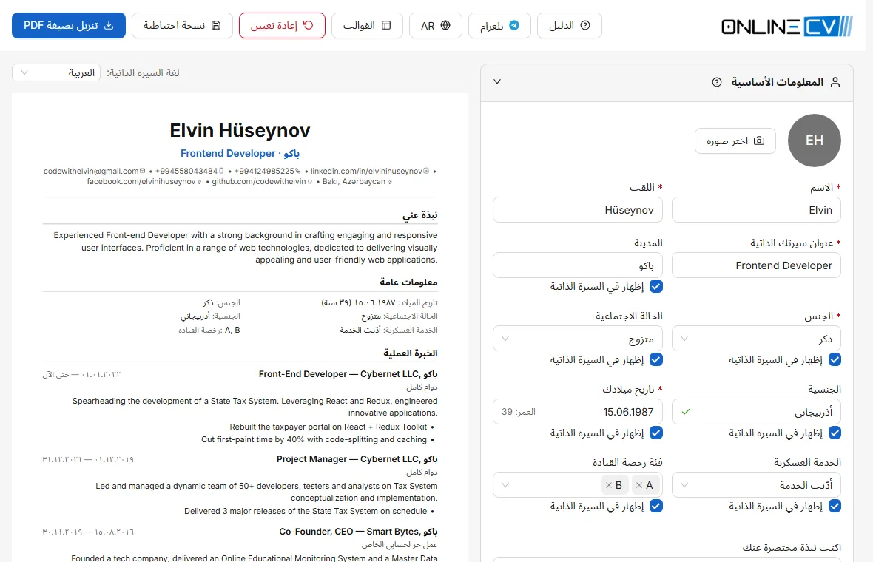
Task: Click the Online CV logo
Action: point(786,26)
